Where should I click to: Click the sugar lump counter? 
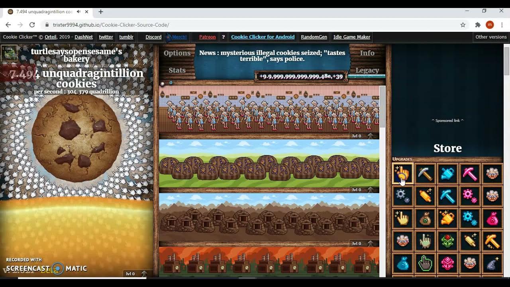(167, 83)
